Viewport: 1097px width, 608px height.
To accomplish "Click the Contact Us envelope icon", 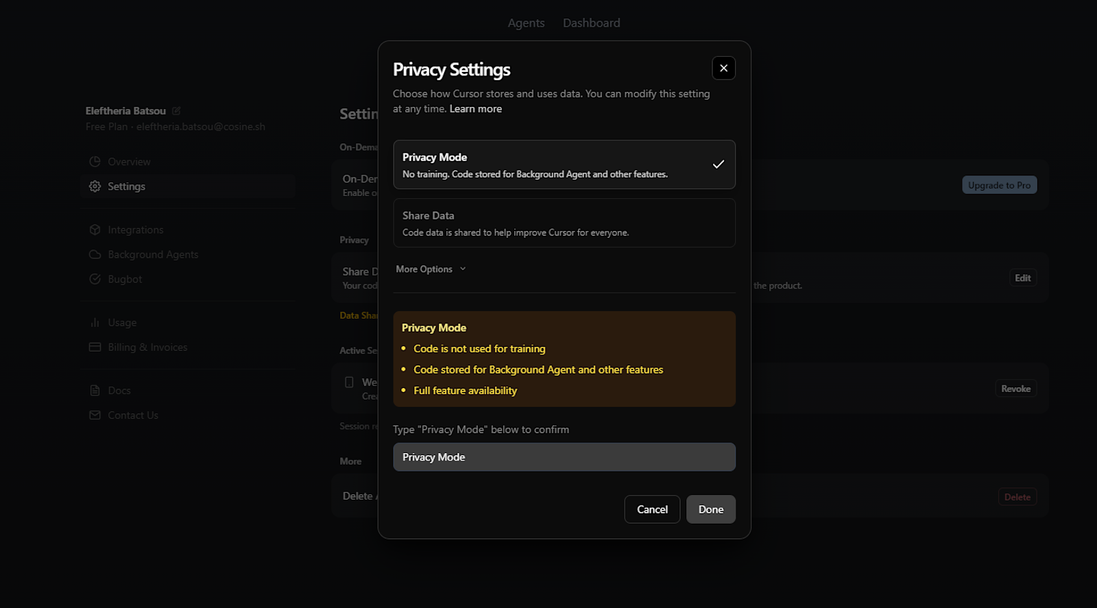I will pyautogui.click(x=95, y=415).
